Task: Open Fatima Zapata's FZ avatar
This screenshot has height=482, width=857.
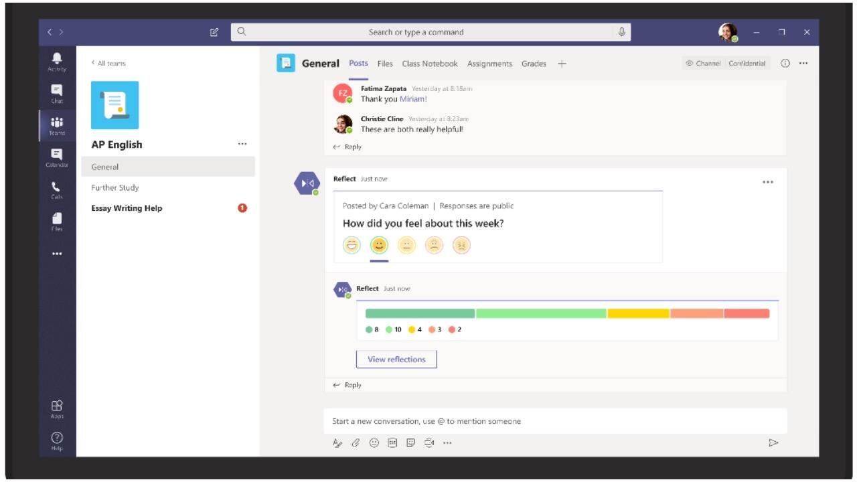Action: pyautogui.click(x=342, y=94)
